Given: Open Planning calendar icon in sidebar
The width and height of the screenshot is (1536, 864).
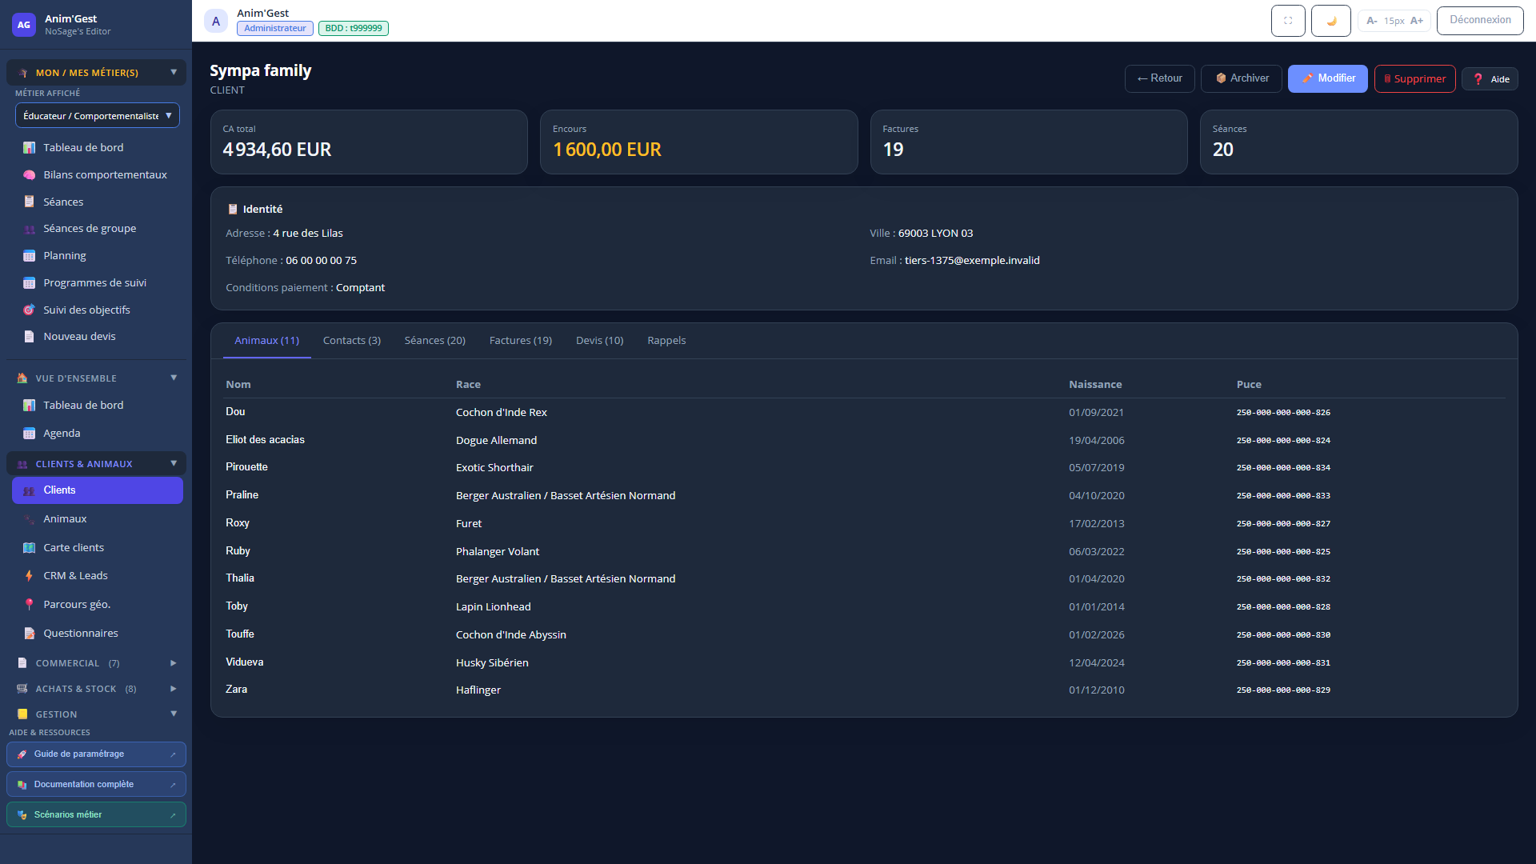Looking at the screenshot, I should [x=30, y=256].
